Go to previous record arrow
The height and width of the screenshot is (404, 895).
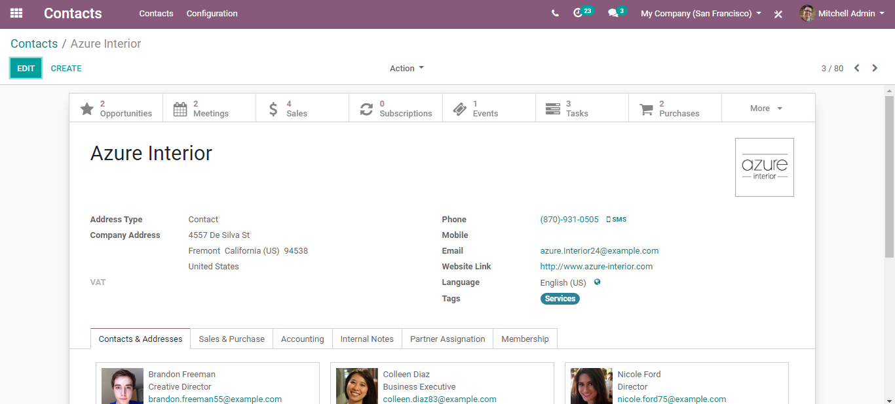pyautogui.click(x=856, y=68)
